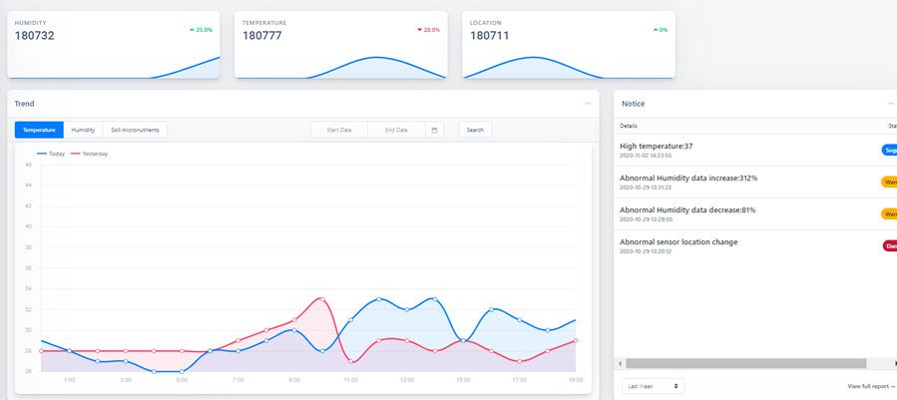Open the View full report link
The height and width of the screenshot is (400, 897).
point(871,386)
